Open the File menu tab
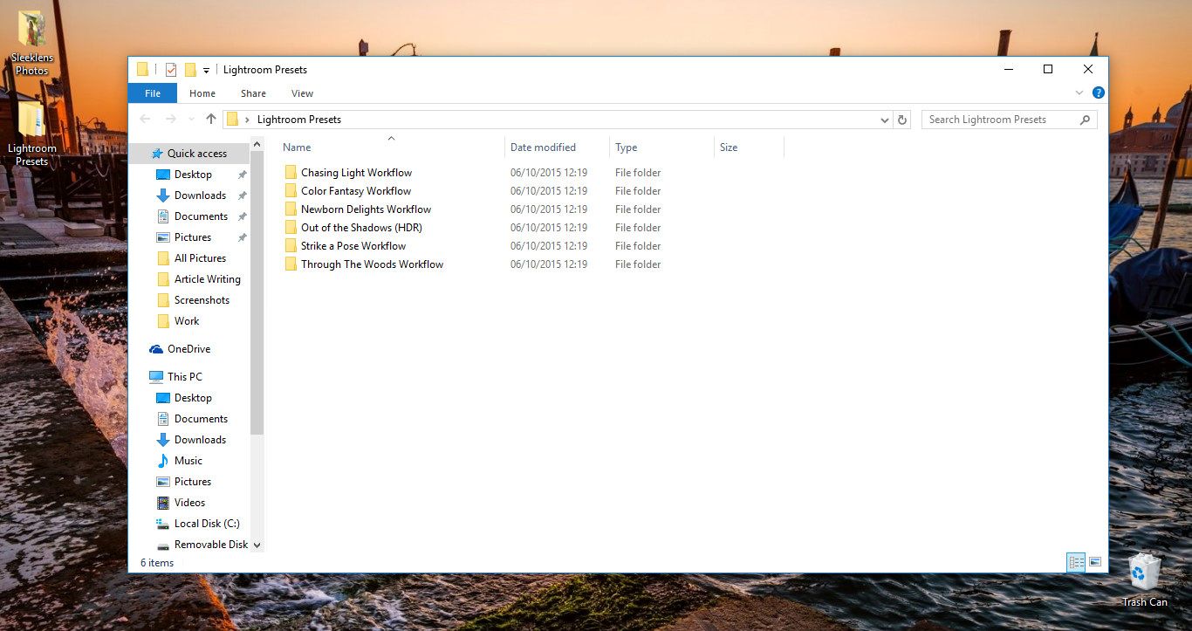 pos(153,93)
